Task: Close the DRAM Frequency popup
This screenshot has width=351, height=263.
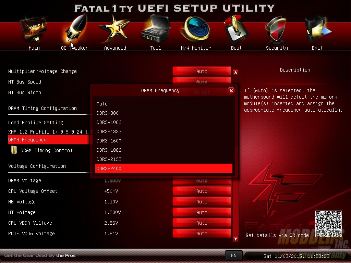Action: click(231, 90)
